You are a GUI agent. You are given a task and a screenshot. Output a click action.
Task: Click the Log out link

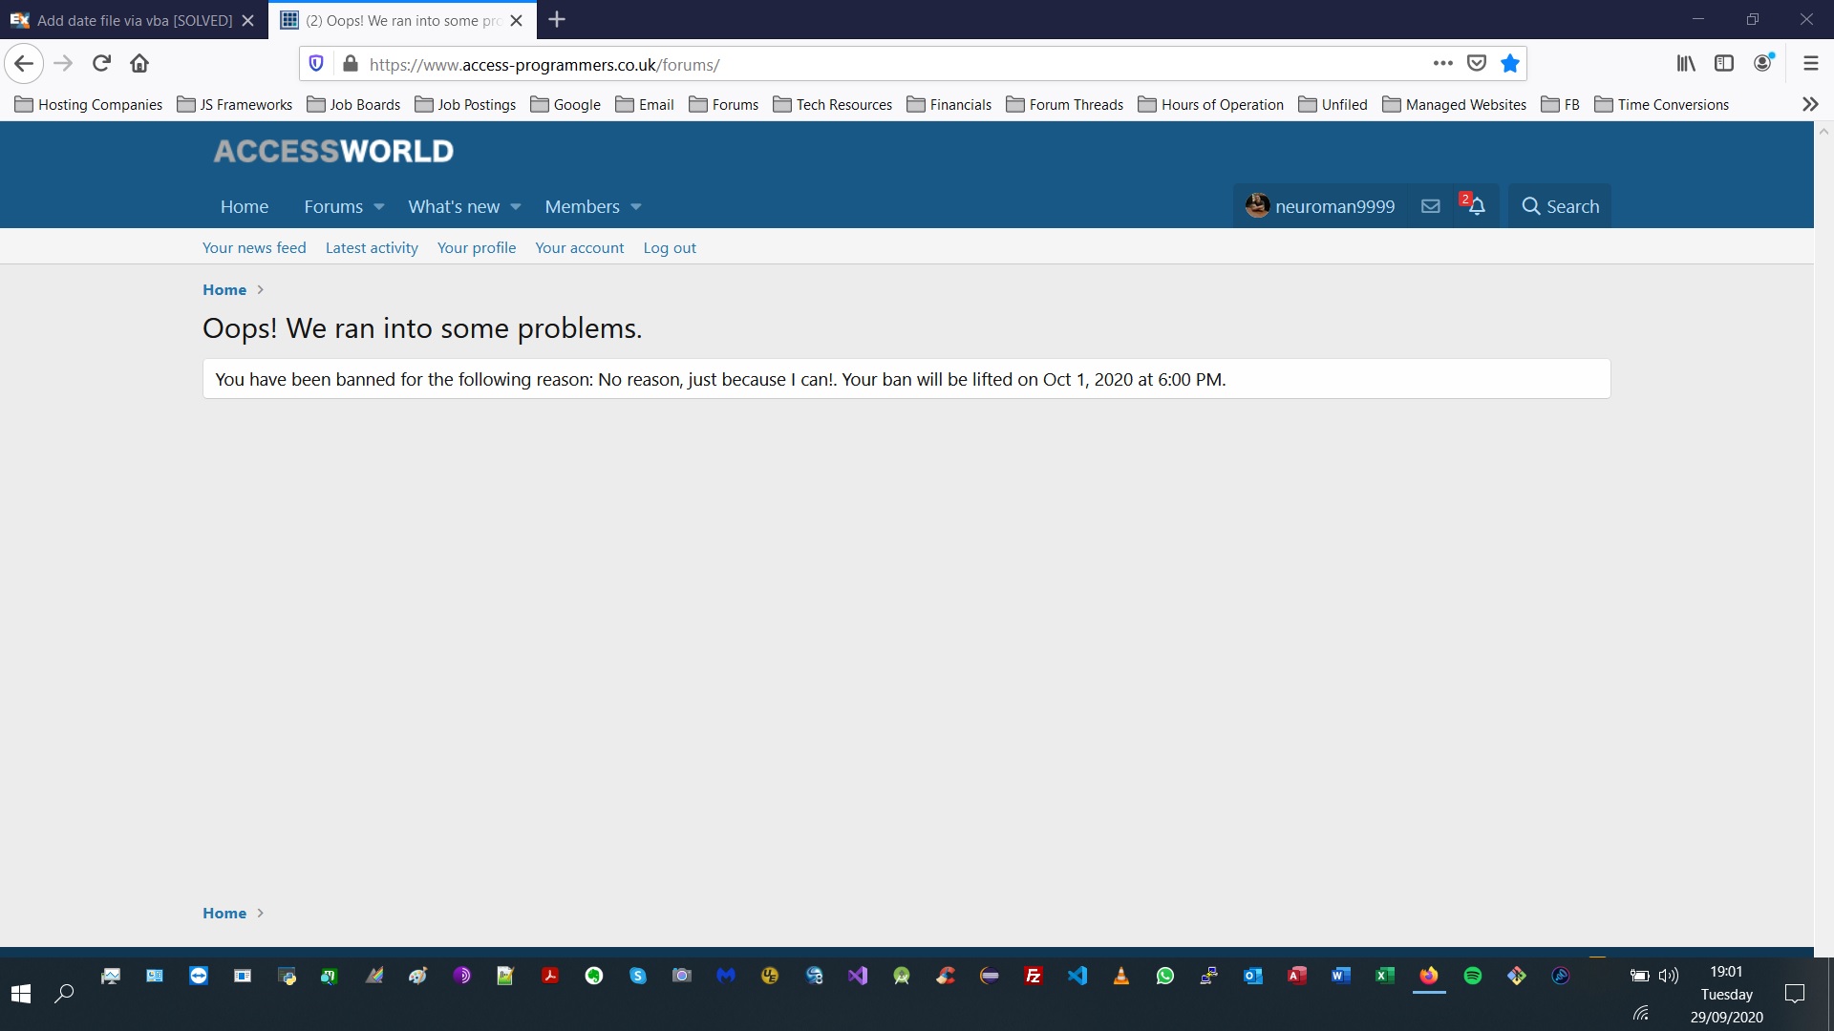pyautogui.click(x=669, y=248)
